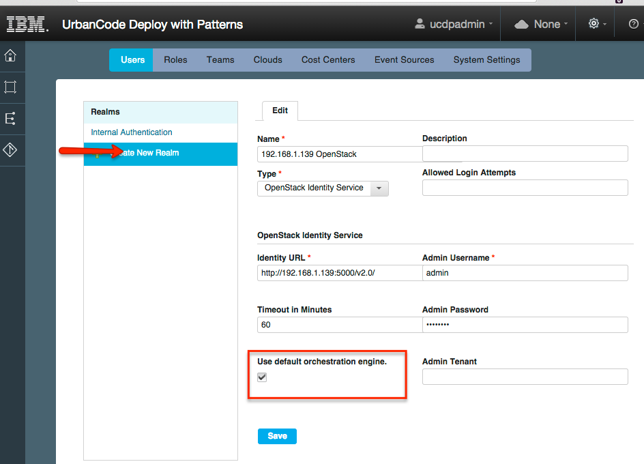
Task: Switch to the Cost Centers tab
Action: (328, 60)
